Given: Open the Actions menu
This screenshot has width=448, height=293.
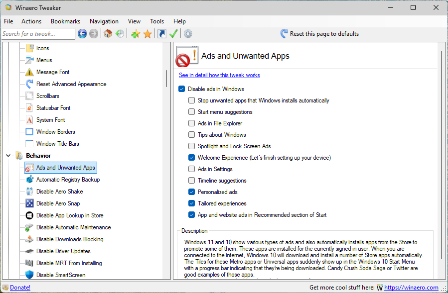Looking at the screenshot, I should [31, 21].
